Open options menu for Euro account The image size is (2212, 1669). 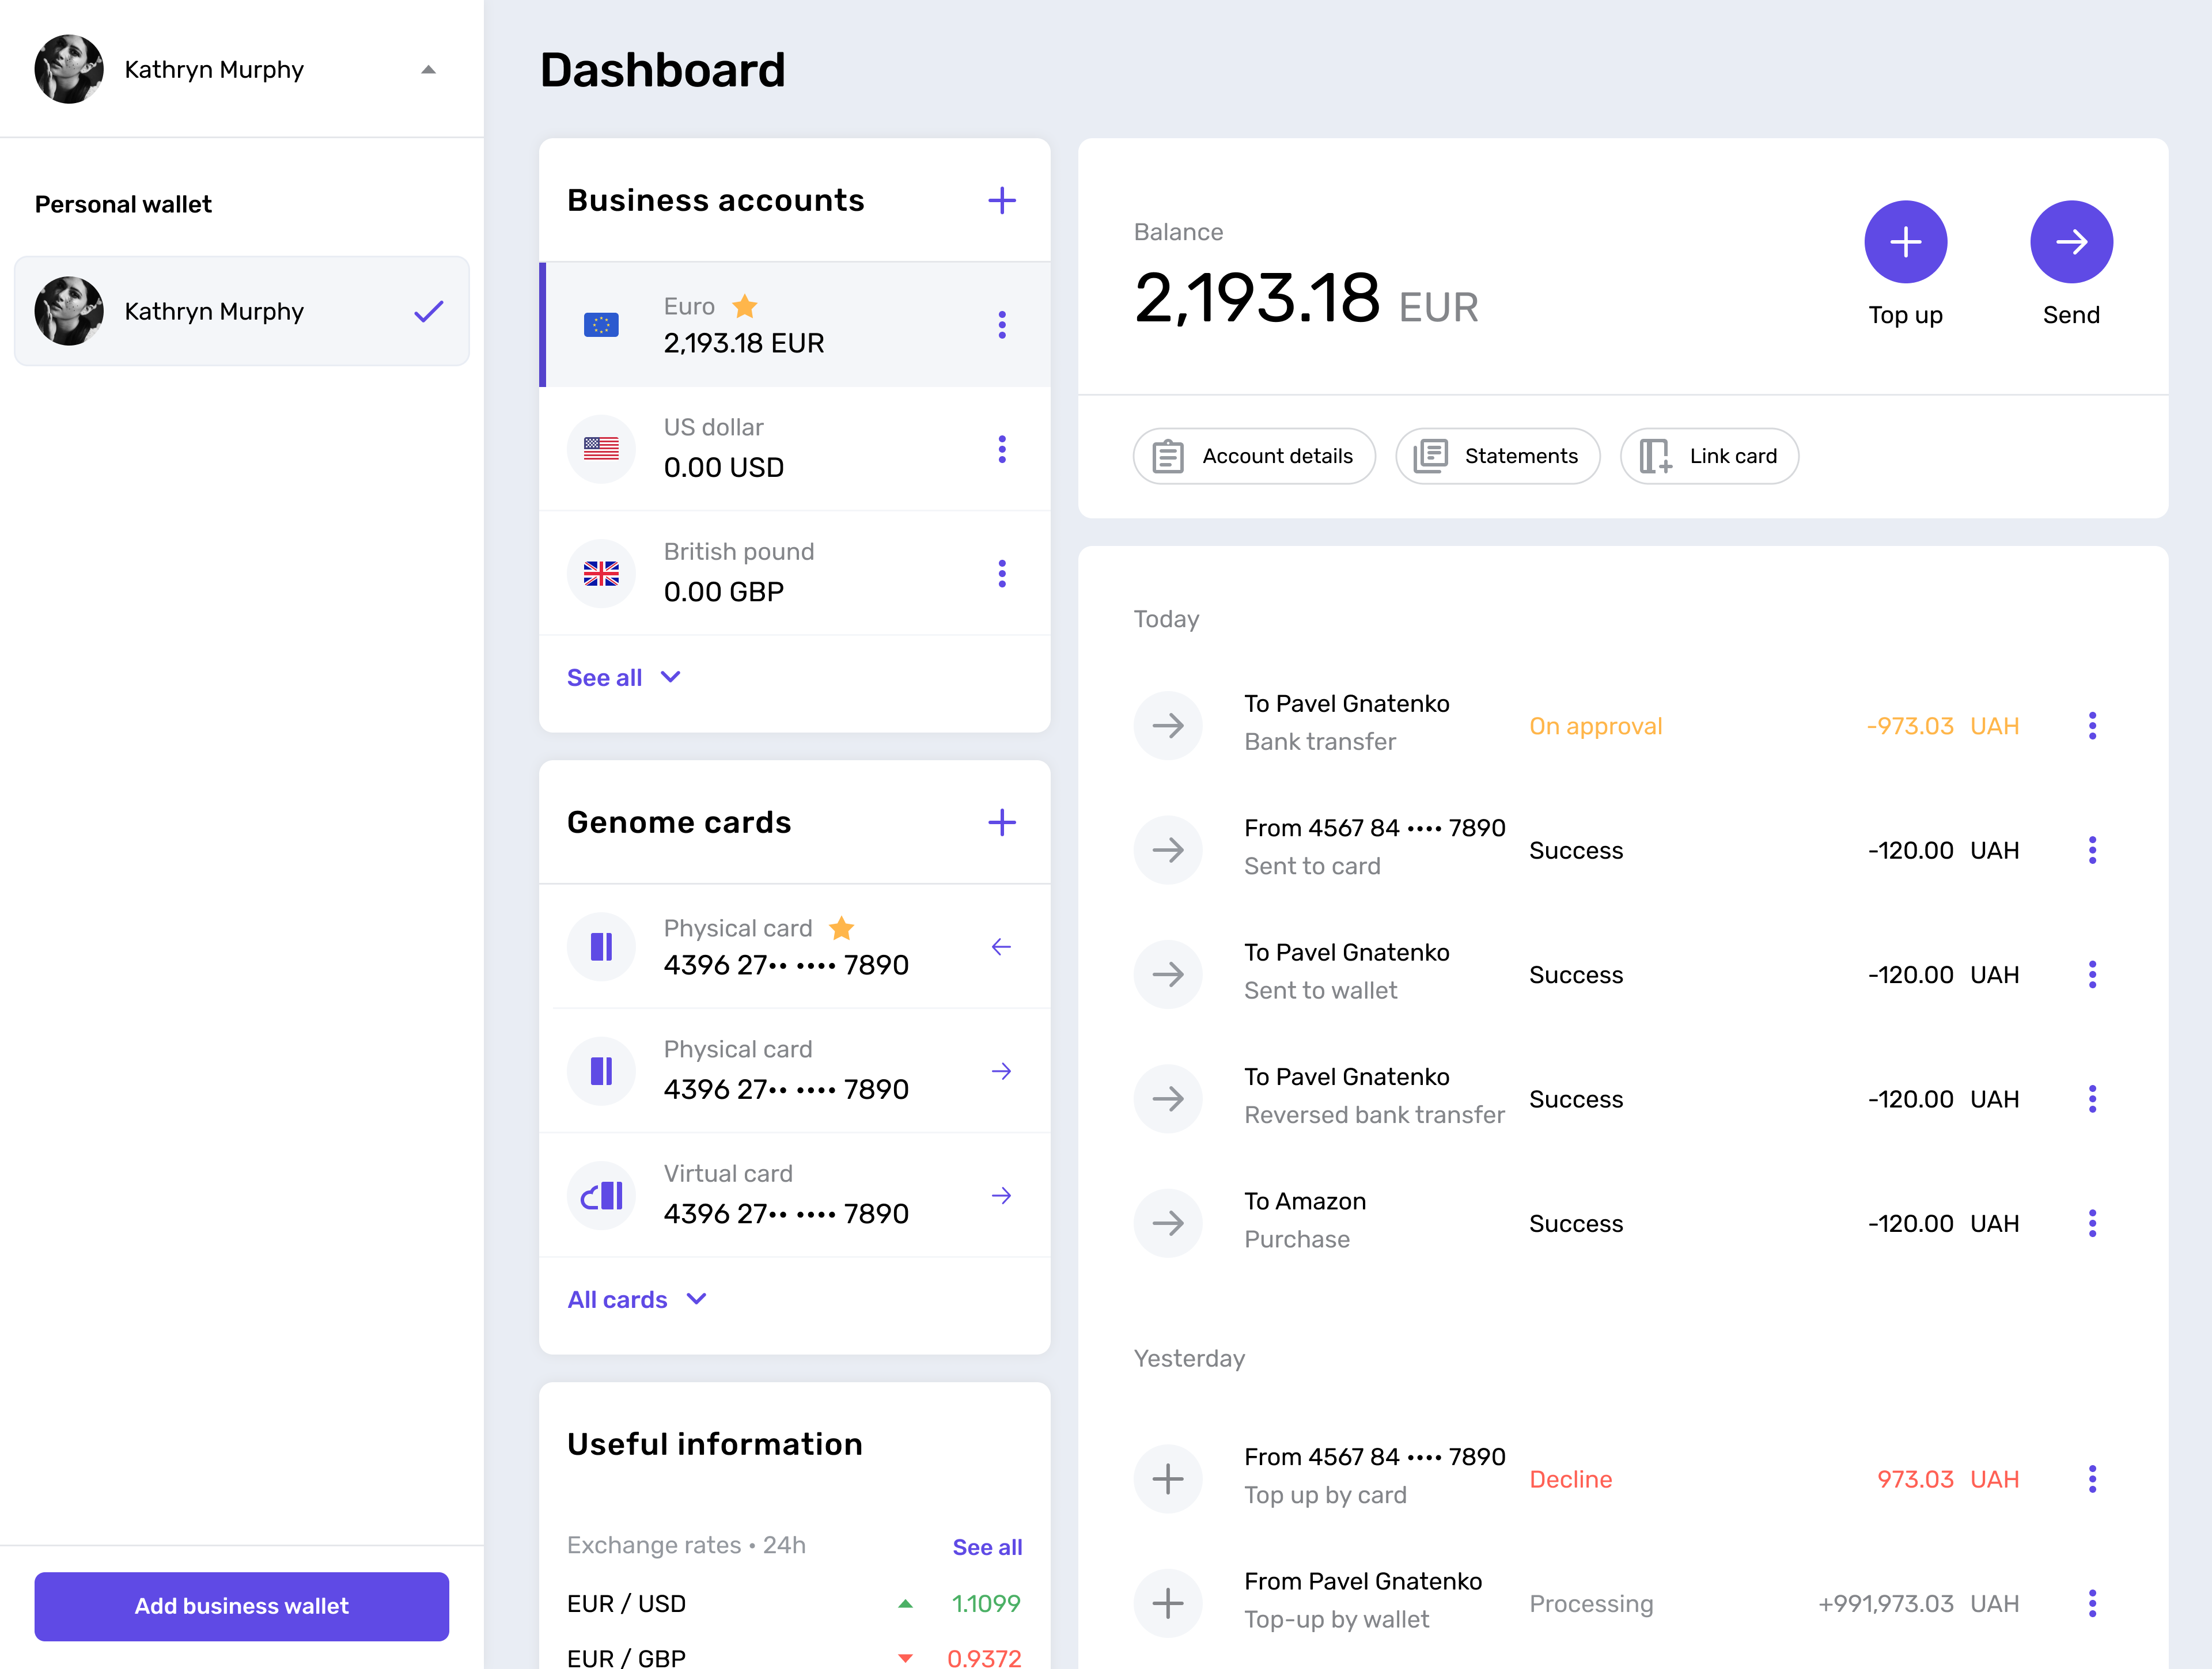[1001, 324]
